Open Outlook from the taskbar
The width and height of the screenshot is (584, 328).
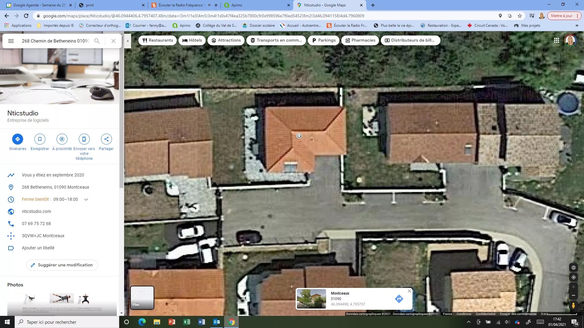pyautogui.click(x=217, y=322)
